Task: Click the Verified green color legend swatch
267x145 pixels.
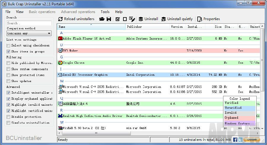Action: coord(239,103)
